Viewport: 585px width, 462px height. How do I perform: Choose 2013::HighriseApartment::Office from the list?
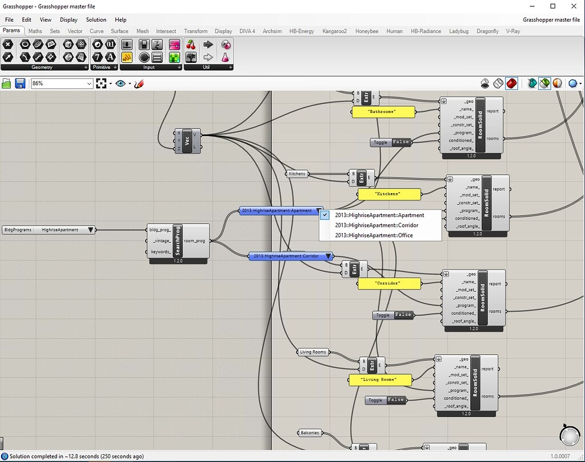pos(374,235)
